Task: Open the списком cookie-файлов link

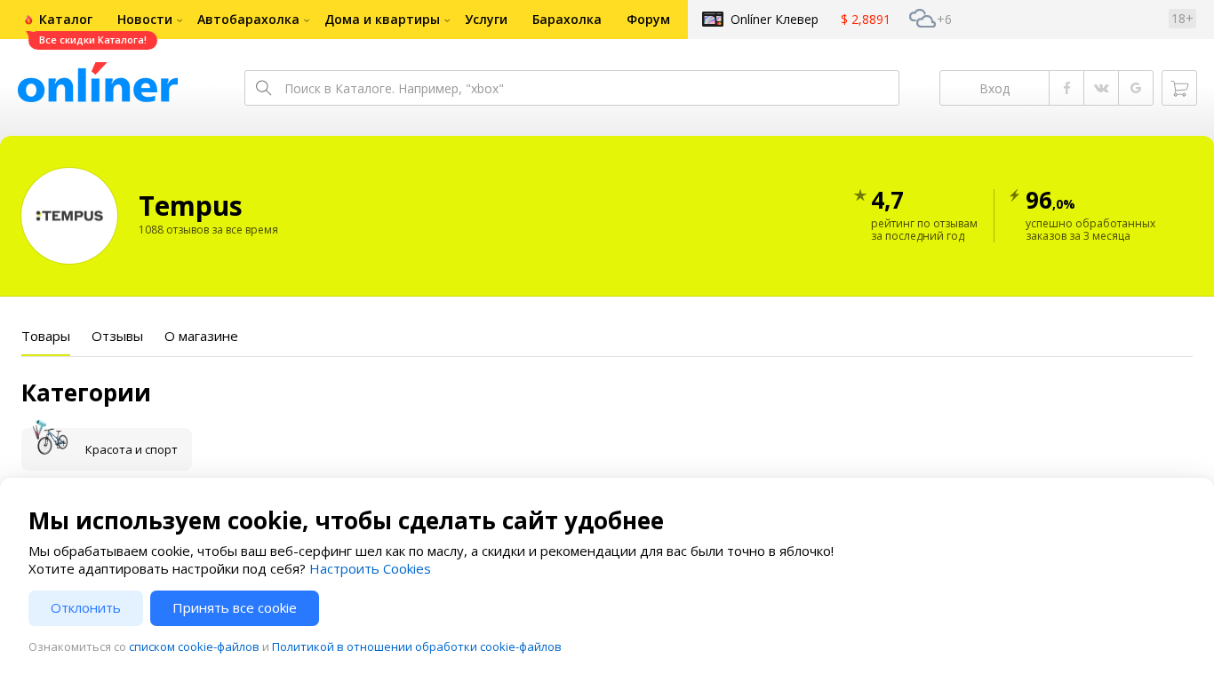Action: tap(194, 646)
